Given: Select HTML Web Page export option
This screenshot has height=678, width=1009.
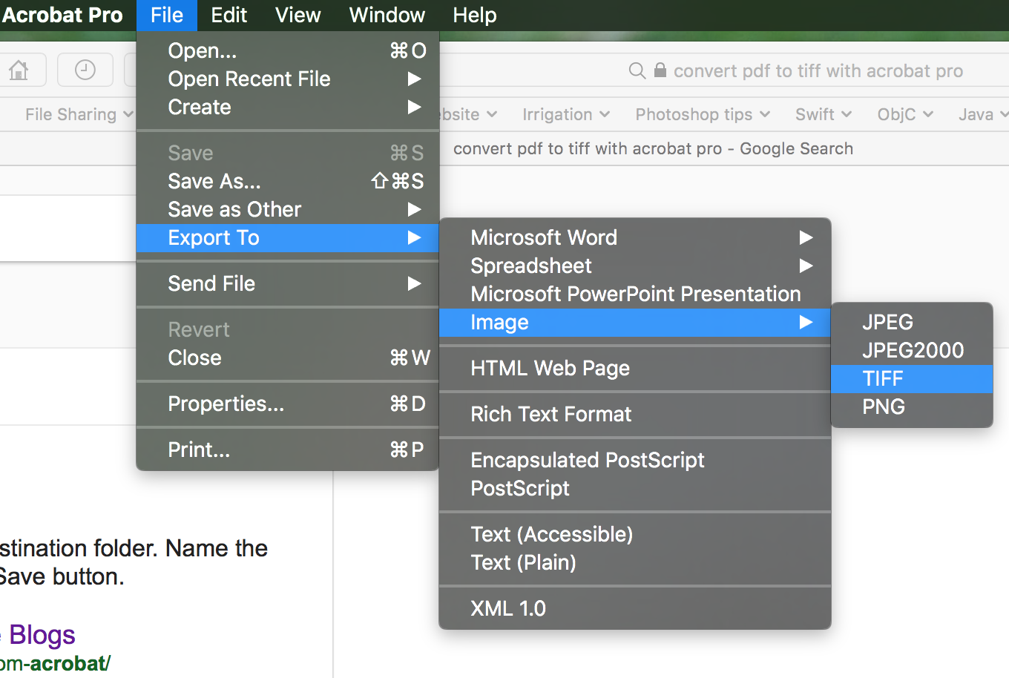Looking at the screenshot, I should 550,368.
